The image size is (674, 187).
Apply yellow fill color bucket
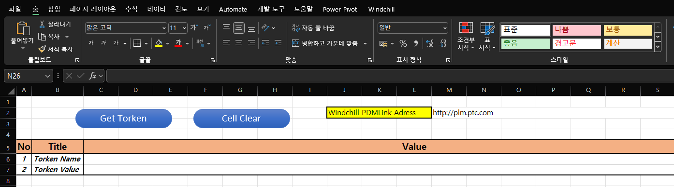coord(159,43)
